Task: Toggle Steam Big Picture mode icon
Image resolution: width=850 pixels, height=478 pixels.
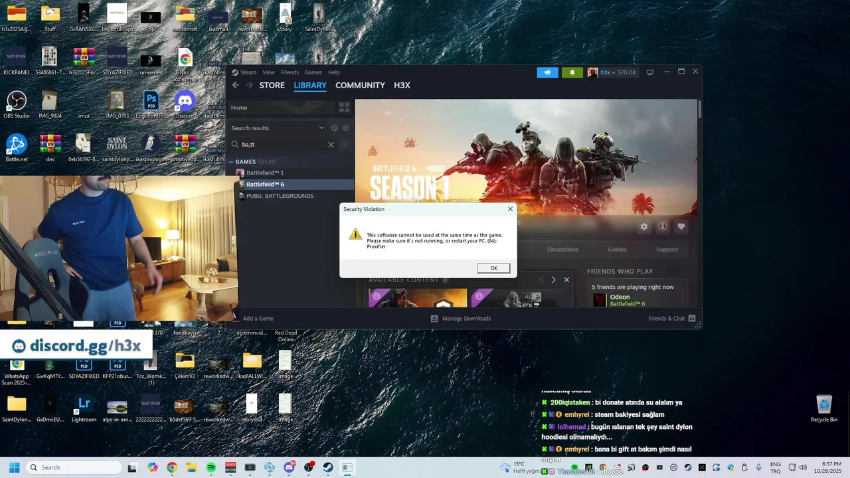Action: click(650, 72)
